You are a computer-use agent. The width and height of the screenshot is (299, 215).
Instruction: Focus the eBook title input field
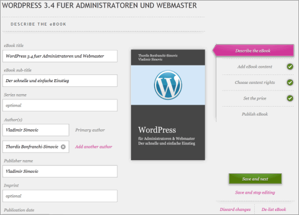click(x=60, y=56)
